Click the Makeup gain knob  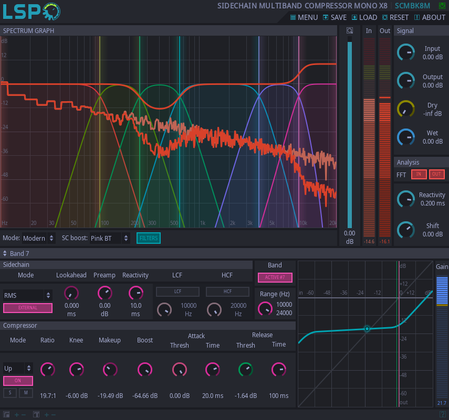coord(110,370)
